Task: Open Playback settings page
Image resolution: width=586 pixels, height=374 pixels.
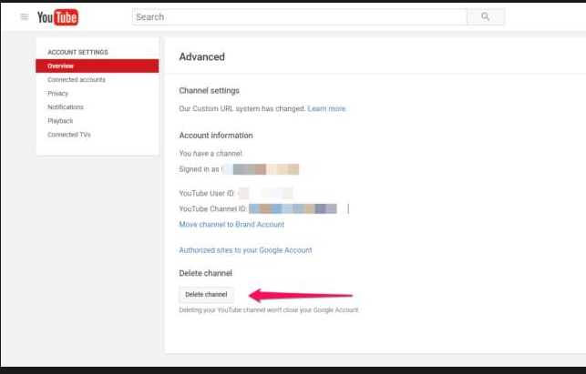Action: pyautogui.click(x=60, y=121)
